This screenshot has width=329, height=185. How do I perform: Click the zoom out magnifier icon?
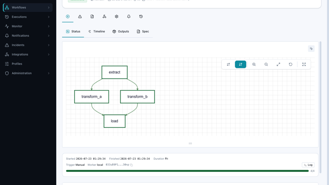point(266,64)
